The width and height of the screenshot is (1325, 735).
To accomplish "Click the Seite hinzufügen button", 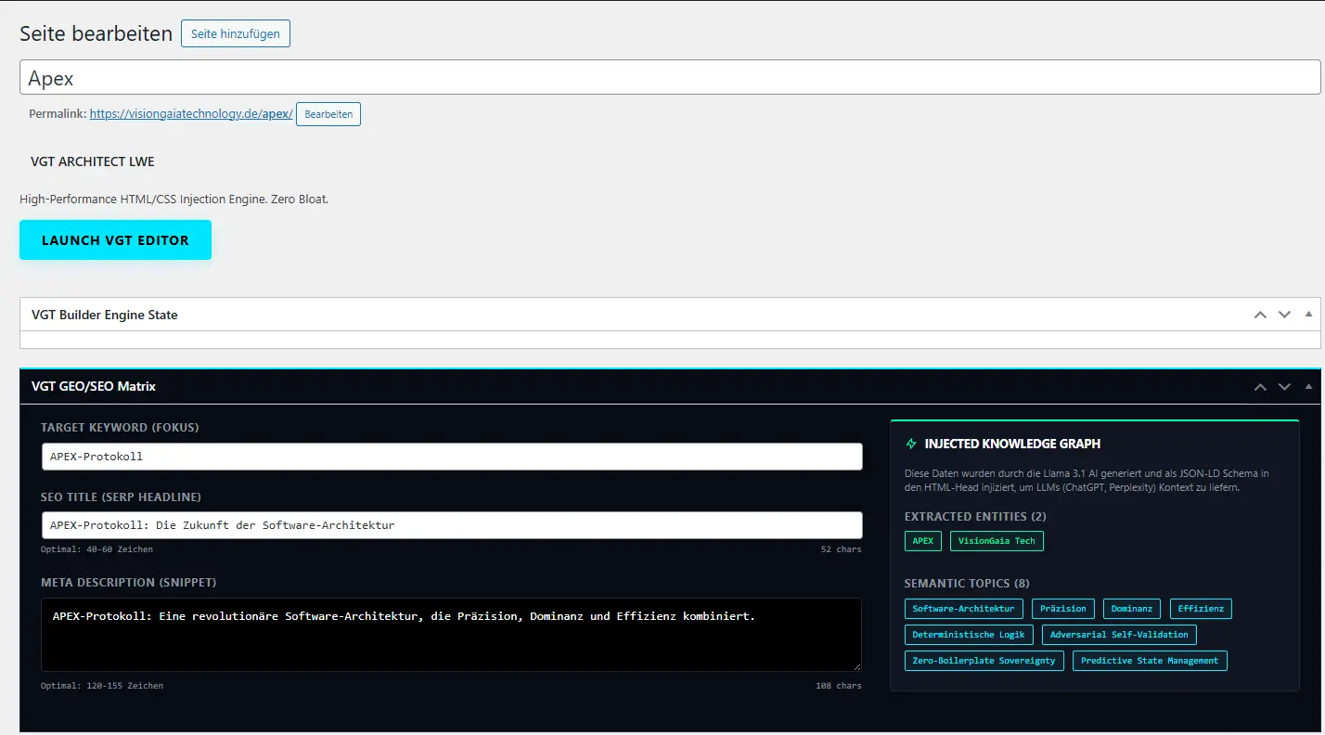I will point(236,33).
